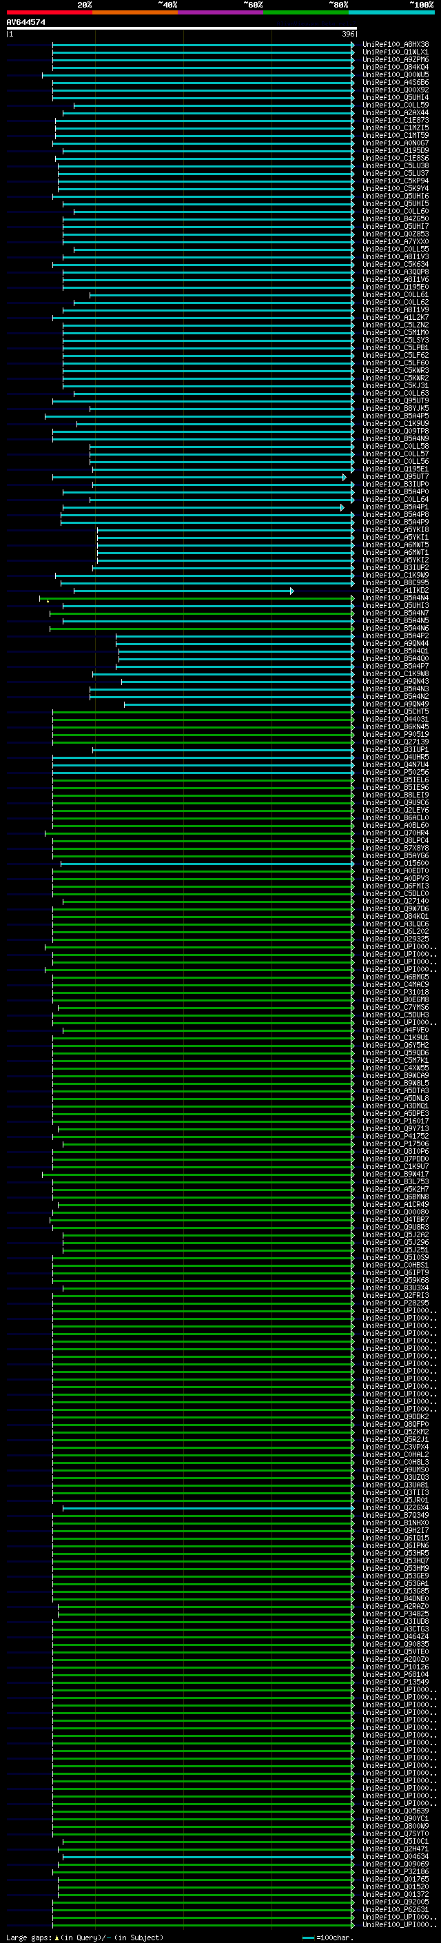The image size is (441, 1943).
Task: Click the green ~80% identity legend segment
Action: point(306,12)
